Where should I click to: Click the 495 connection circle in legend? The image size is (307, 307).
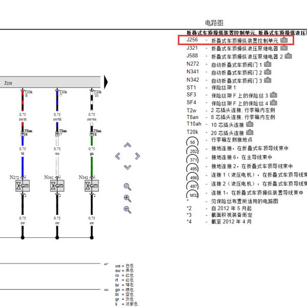click(192, 168)
